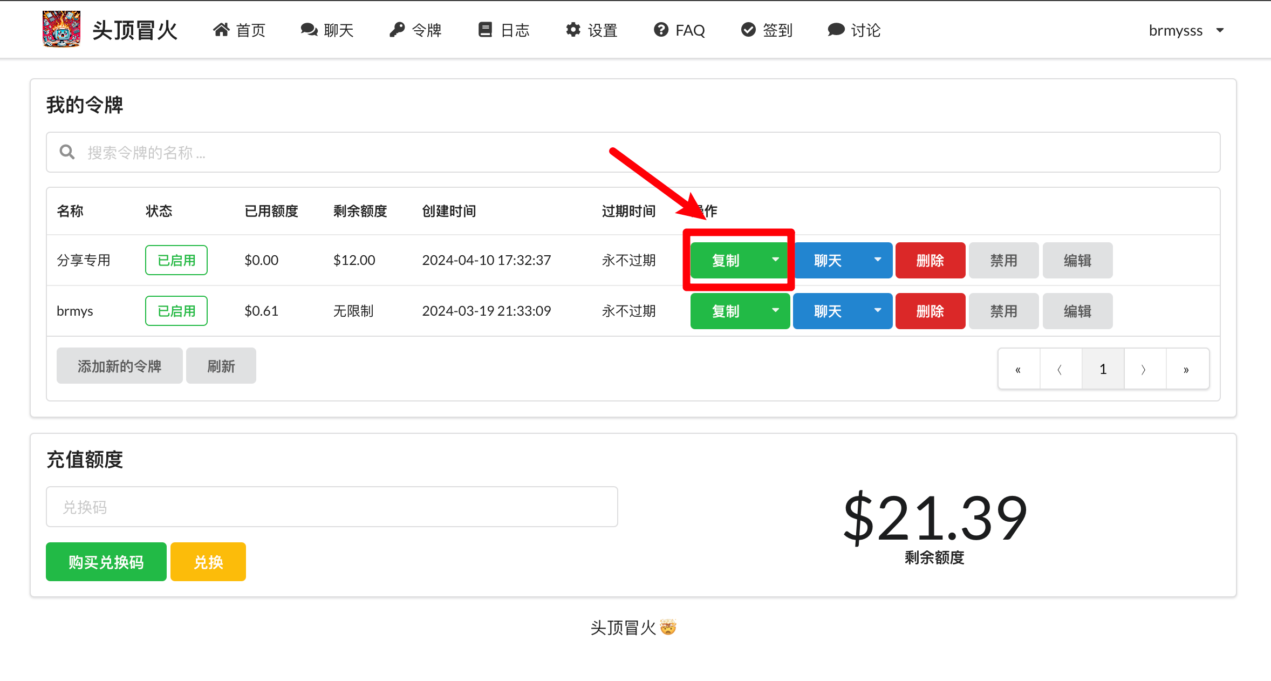Click the $12.00 remaining quota cell
The height and width of the screenshot is (681, 1271).
(x=354, y=260)
